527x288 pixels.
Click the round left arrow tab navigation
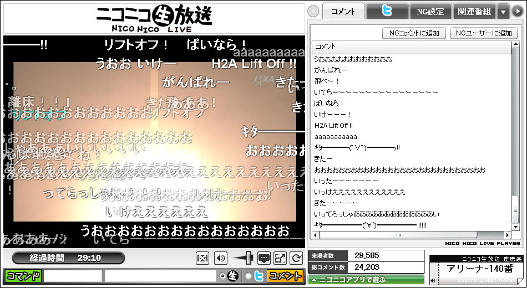click(x=313, y=12)
